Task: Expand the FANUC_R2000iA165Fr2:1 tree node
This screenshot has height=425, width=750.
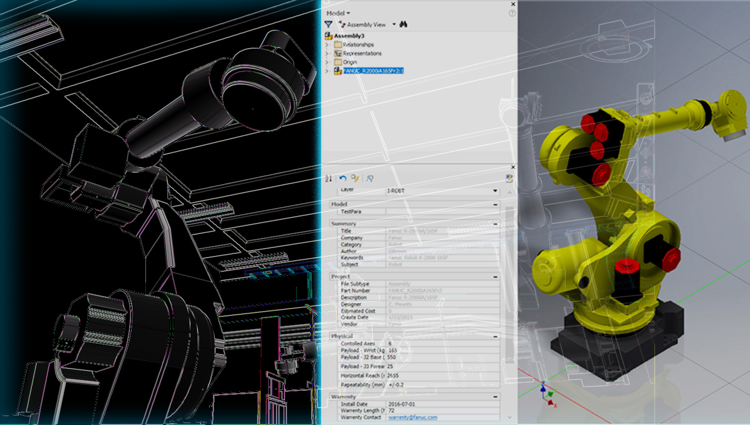Action: click(x=327, y=71)
